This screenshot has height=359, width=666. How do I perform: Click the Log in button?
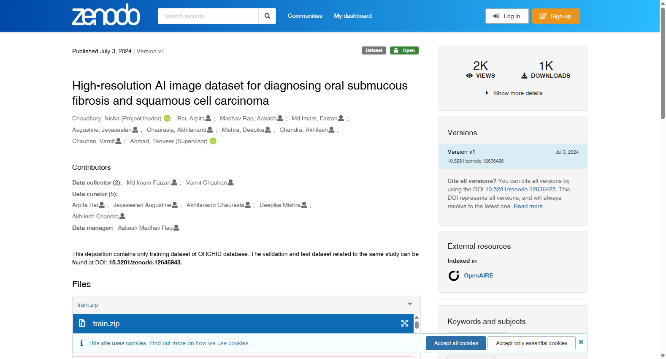(x=507, y=16)
